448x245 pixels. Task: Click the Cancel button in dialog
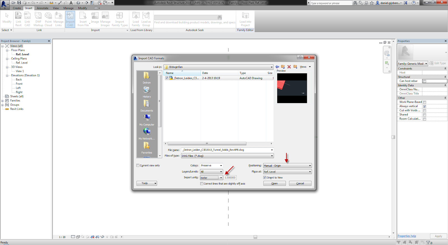point(300,183)
